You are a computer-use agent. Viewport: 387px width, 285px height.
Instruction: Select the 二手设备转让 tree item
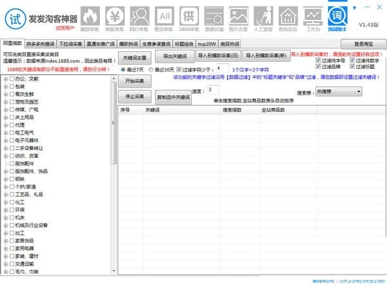coord(29,148)
